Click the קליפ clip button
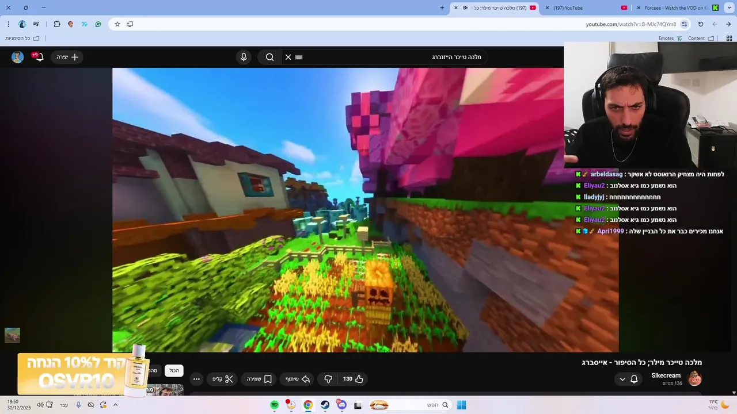Image resolution: width=737 pixels, height=414 pixels. (222, 379)
